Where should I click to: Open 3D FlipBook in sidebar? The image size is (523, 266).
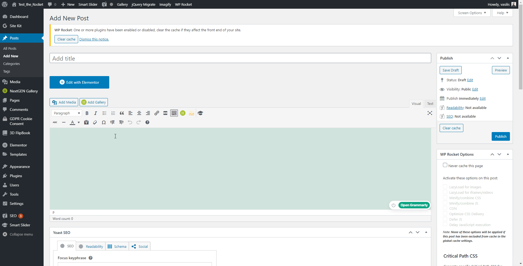[x=20, y=133]
